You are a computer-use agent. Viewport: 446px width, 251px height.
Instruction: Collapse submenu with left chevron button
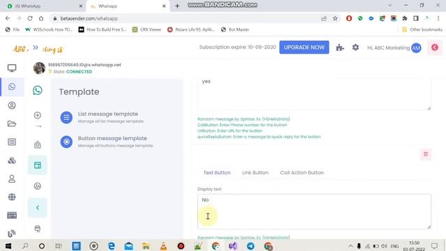tap(38, 208)
